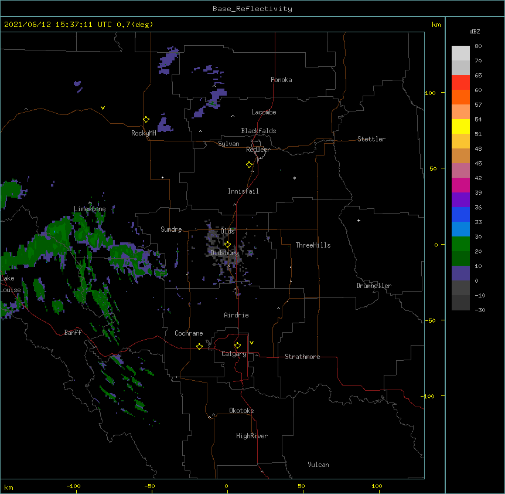Click the white asterisk above Limestone label
Screen dimensions: 505x494
pyautogui.click(x=90, y=203)
